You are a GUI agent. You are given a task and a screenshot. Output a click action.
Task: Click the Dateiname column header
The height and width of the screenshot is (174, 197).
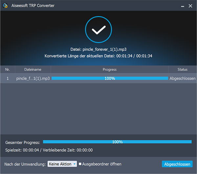point(33,70)
